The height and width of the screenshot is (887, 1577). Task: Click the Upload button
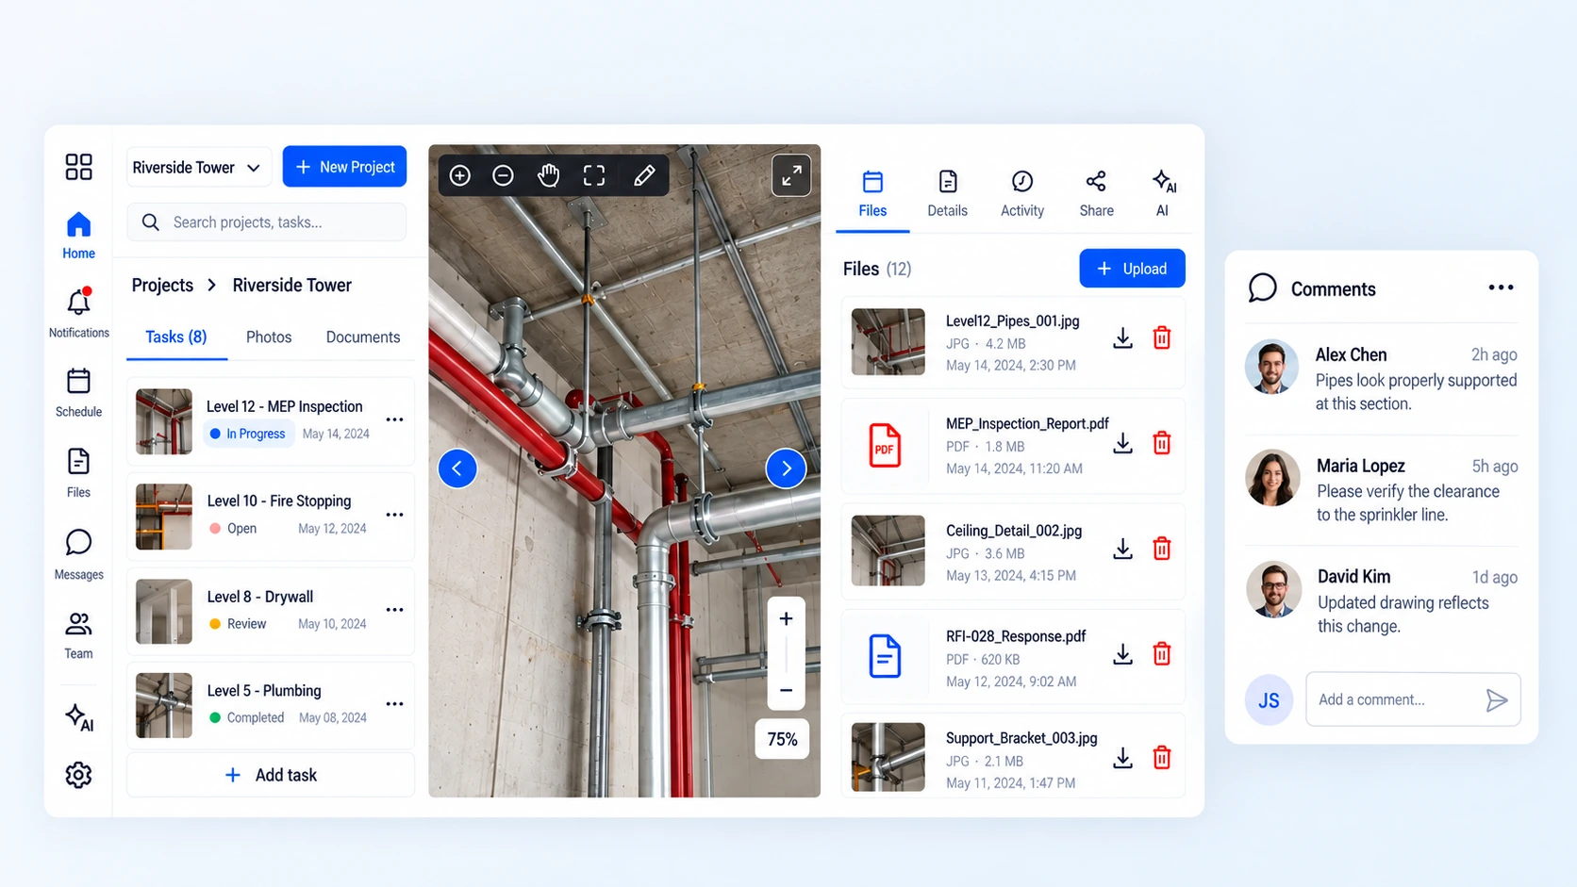[1132, 269]
